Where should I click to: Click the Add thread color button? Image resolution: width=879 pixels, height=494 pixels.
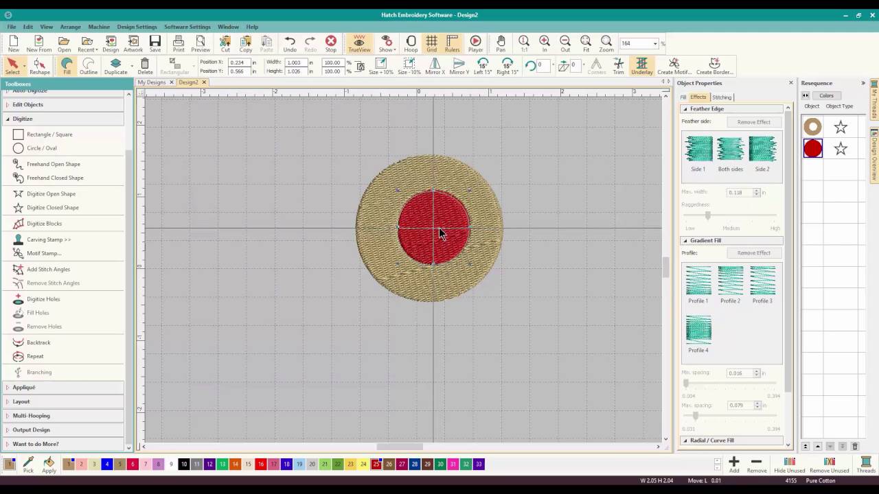pos(734,465)
